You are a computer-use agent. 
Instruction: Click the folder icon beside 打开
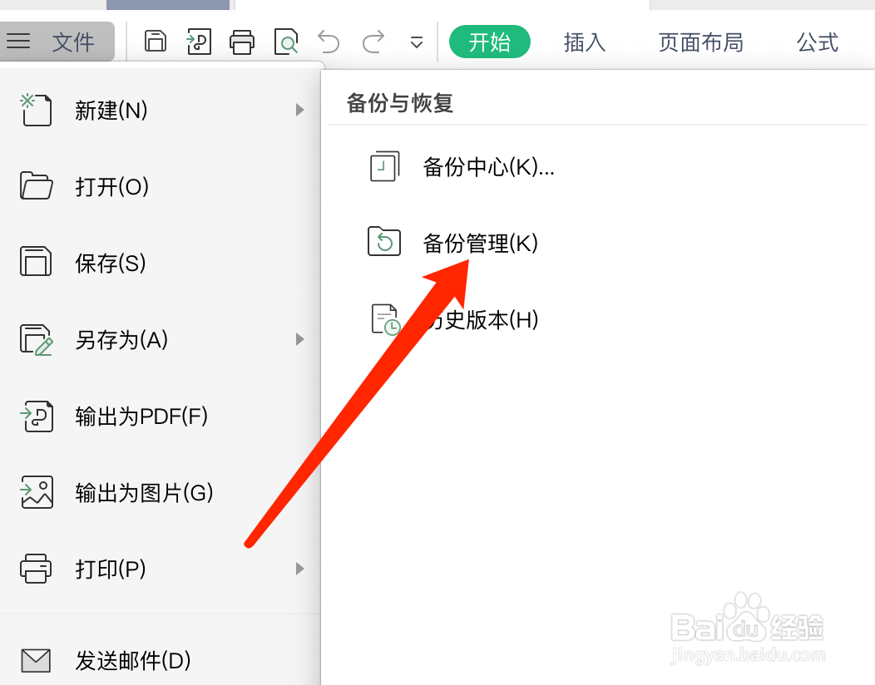37,185
